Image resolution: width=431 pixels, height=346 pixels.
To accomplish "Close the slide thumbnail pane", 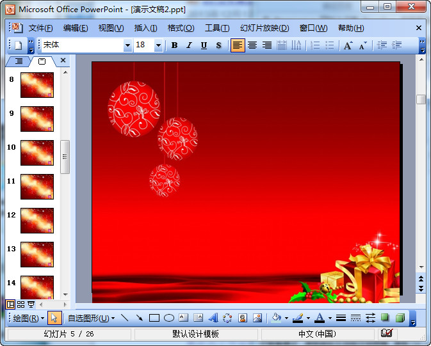I will (63, 60).
